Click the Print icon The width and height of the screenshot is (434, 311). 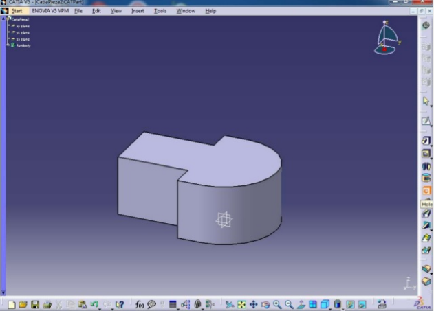coord(47,304)
